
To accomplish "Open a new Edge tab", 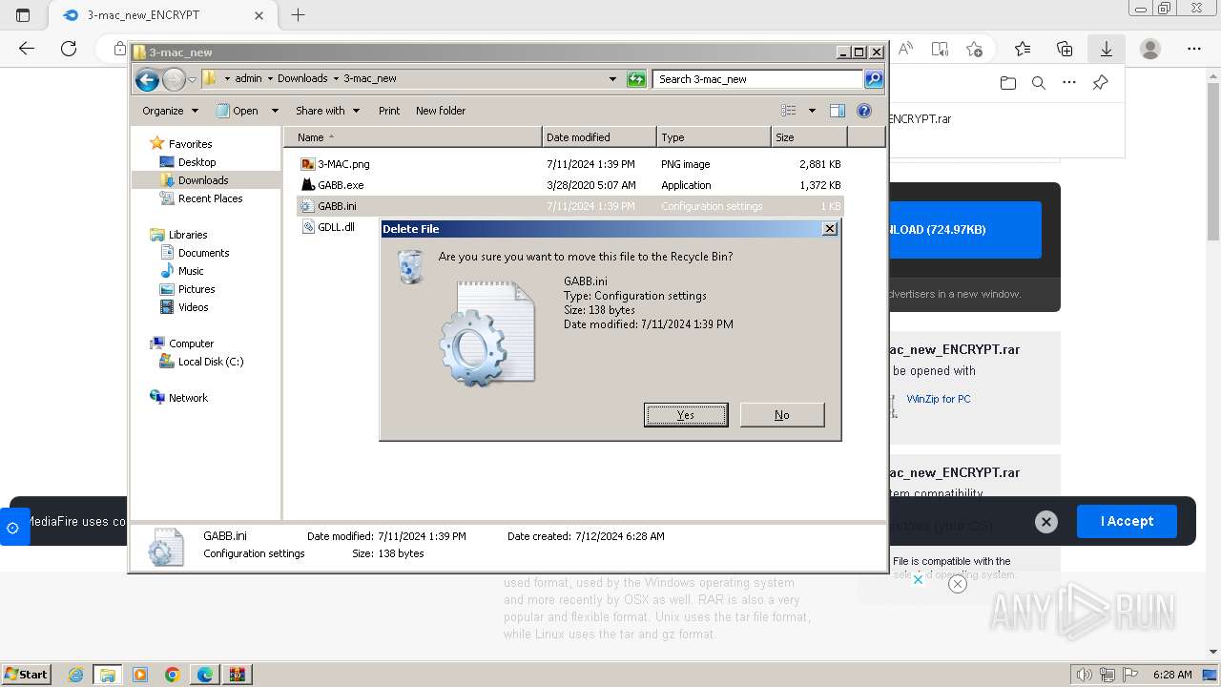I will tap(299, 15).
